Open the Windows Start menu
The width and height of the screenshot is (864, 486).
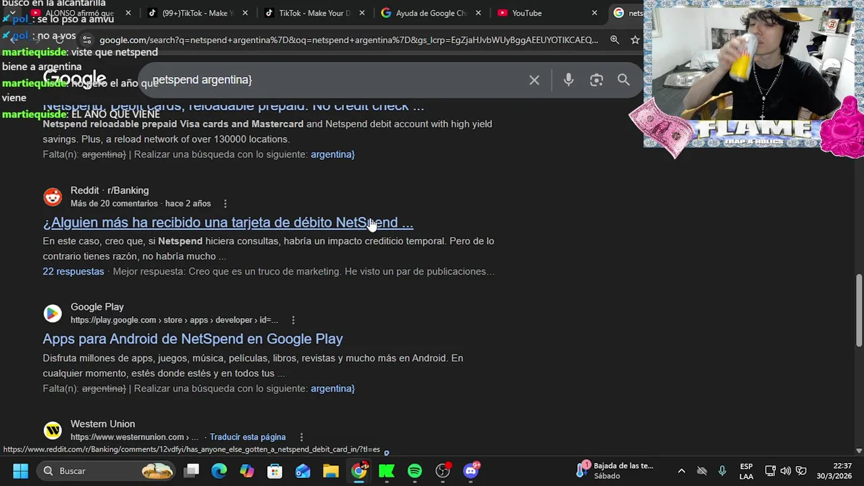click(20, 470)
